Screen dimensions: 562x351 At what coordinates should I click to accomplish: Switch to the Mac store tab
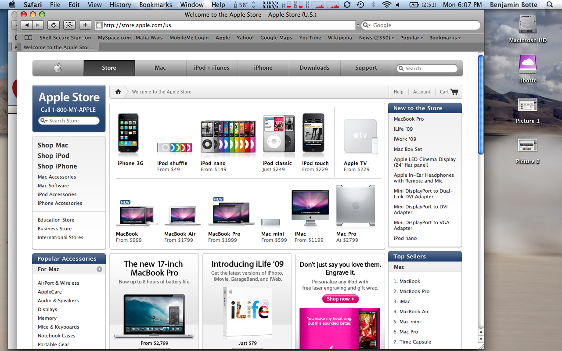[x=160, y=68]
